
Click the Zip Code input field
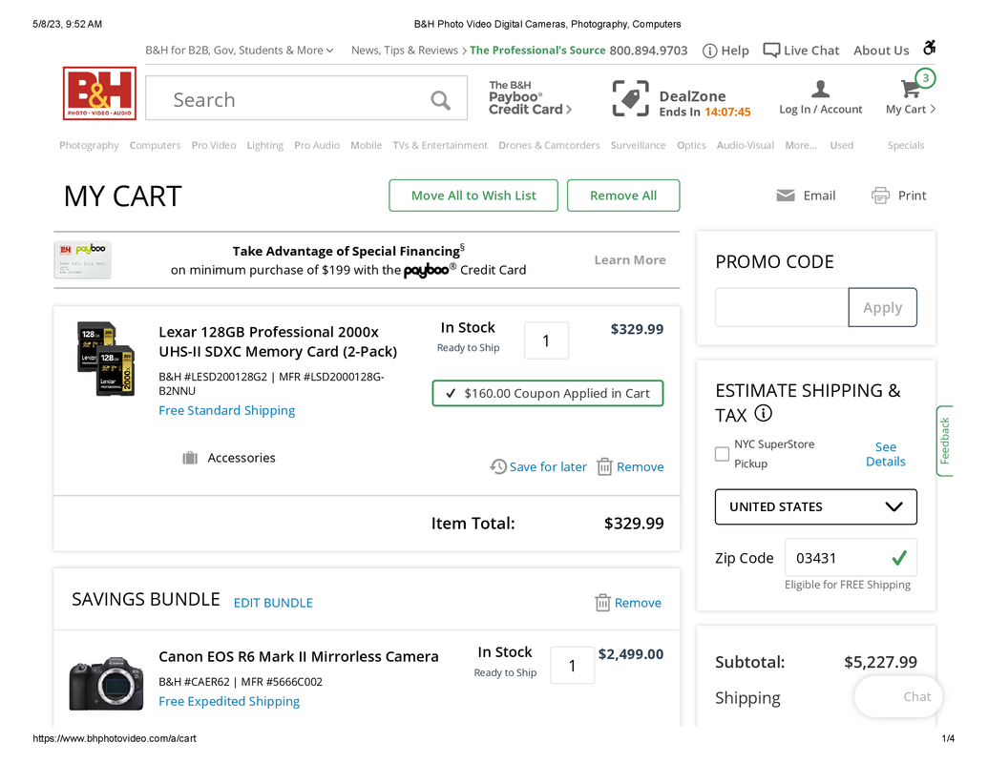click(851, 557)
